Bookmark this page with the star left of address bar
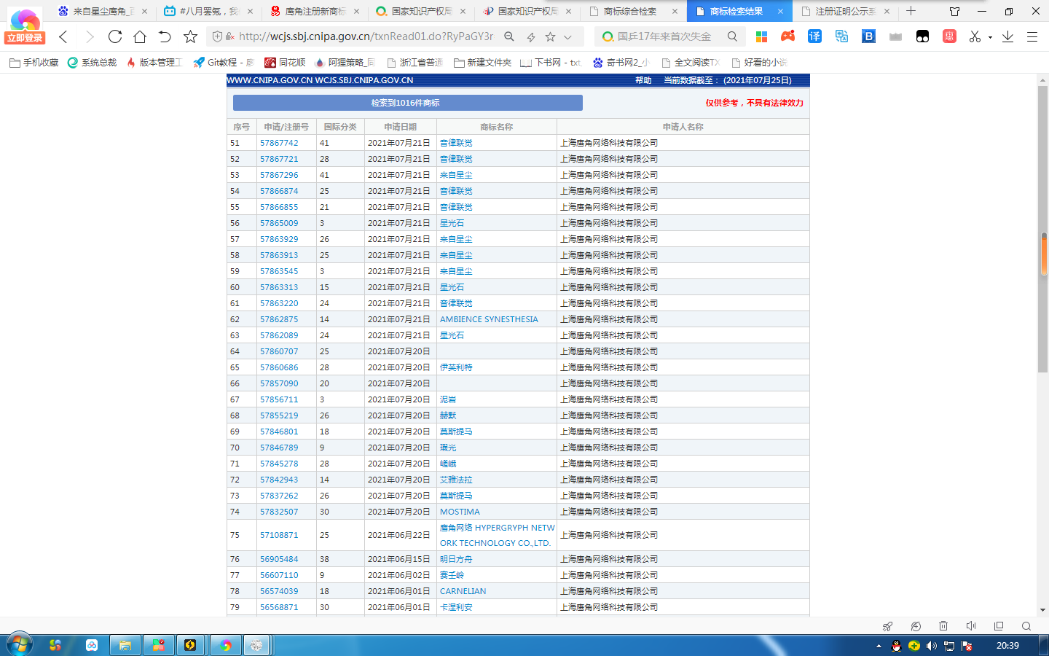This screenshot has width=1049, height=656. [x=190, y=36]
